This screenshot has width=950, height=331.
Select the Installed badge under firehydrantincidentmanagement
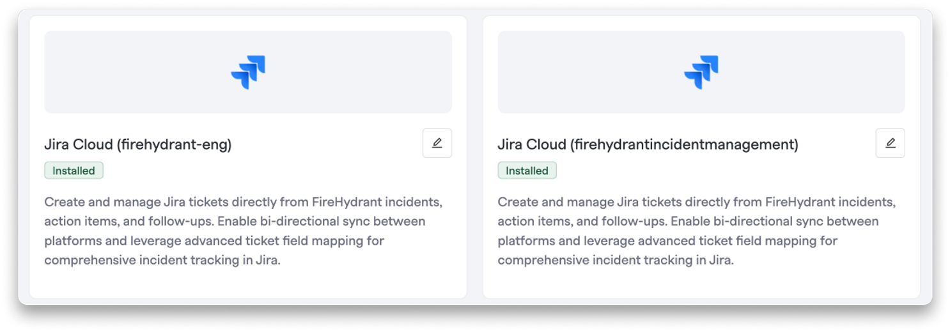coord(527,171)
